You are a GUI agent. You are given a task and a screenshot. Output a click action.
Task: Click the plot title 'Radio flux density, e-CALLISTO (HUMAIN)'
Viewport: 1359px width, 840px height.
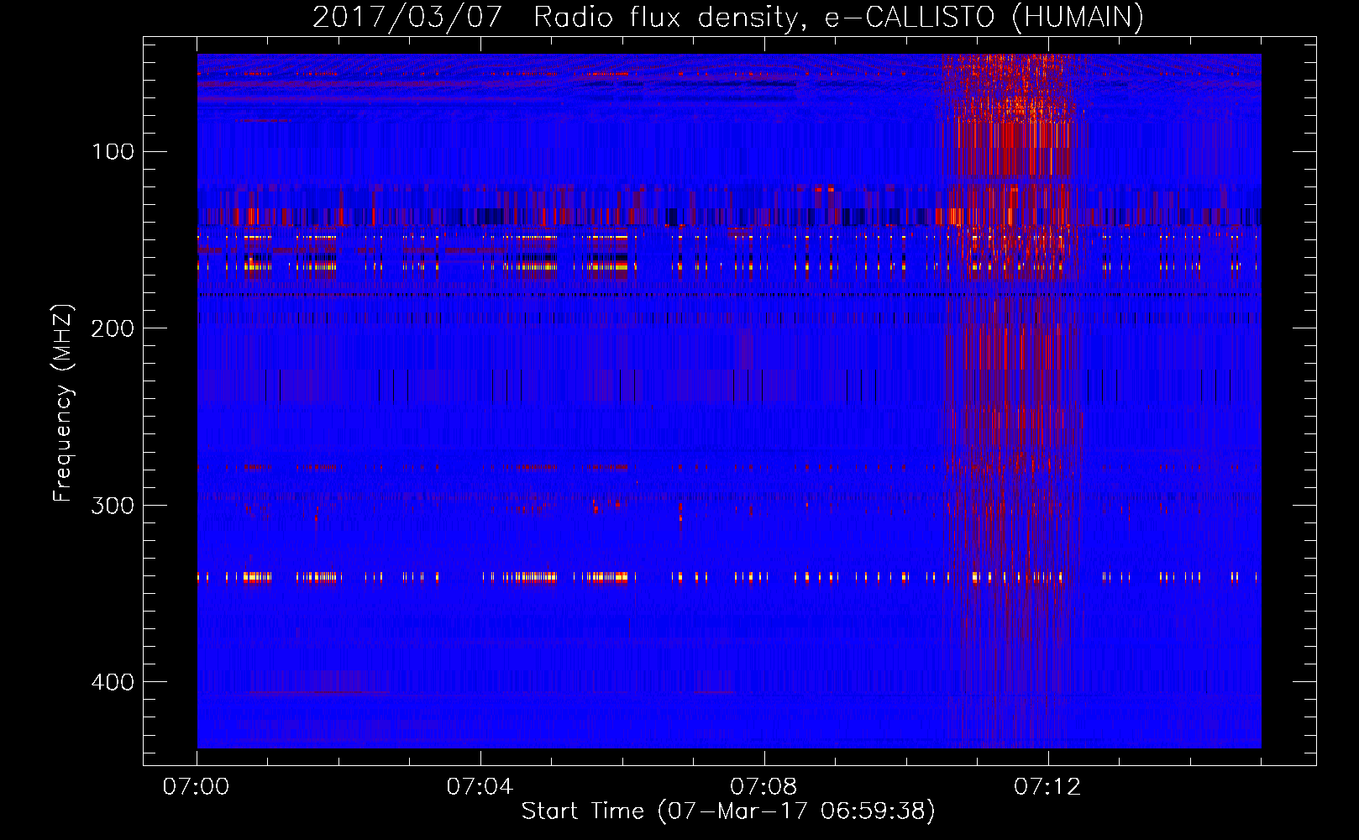click(838, 18)
